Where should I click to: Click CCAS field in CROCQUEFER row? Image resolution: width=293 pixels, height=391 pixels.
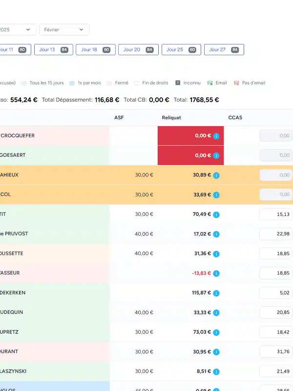(x=275, y=136)
